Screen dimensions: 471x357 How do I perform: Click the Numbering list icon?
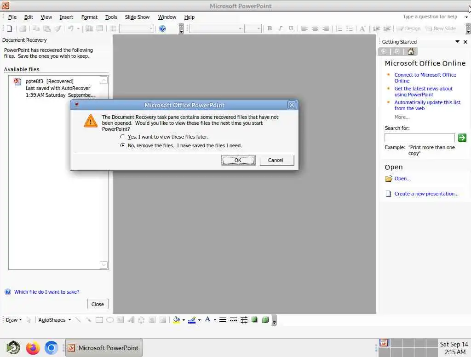click(339, 28)
